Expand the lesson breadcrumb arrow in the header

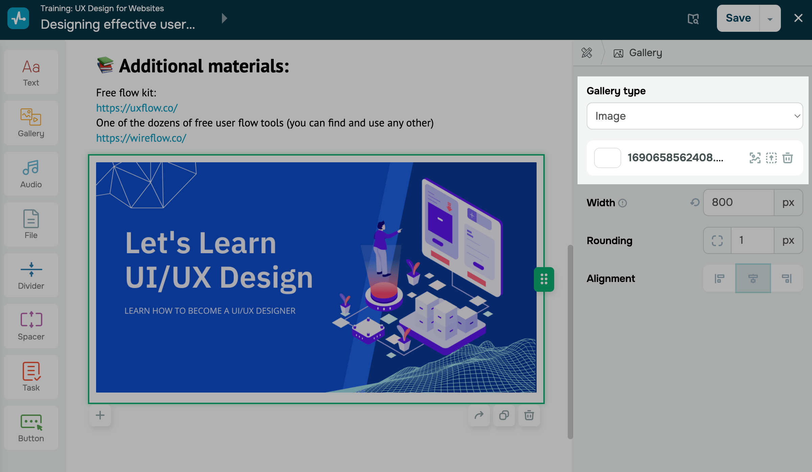(x=224, y=18)
